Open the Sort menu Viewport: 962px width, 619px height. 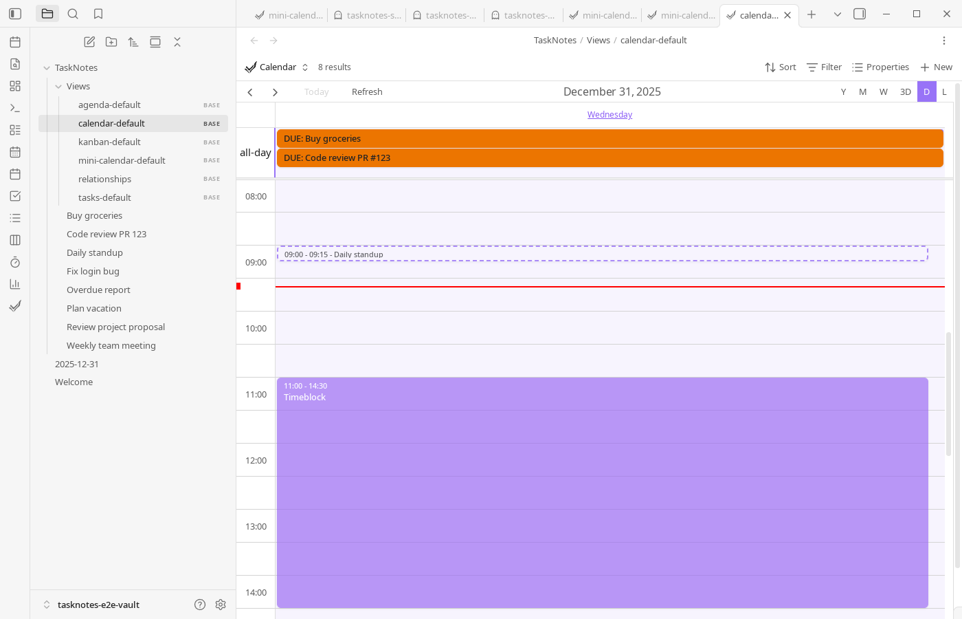(x=780, y=67)
